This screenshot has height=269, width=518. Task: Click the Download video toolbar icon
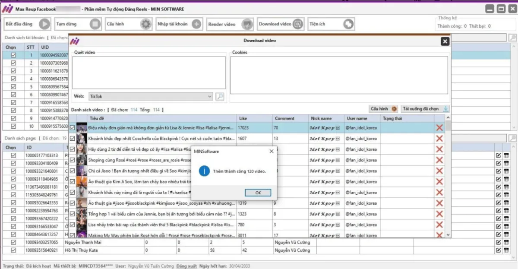coord(297,24)
